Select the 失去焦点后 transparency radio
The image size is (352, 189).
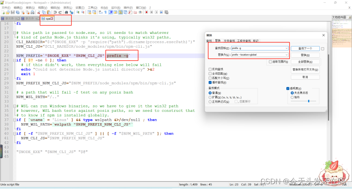[292, 93]
